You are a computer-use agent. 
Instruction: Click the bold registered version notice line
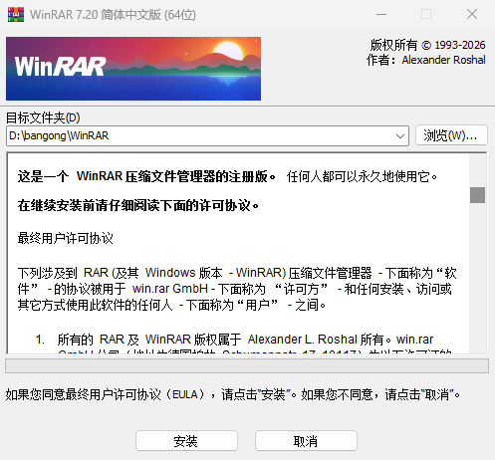146,176
